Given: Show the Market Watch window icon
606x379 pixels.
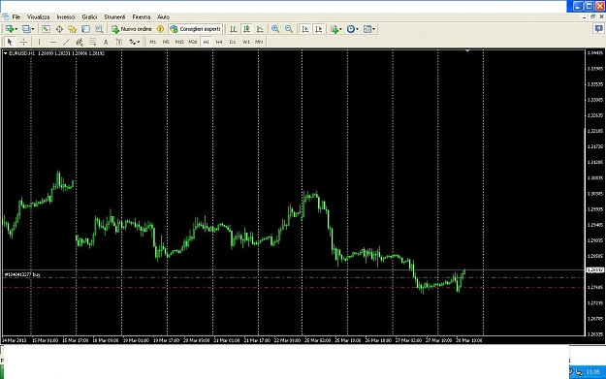Looking at the screenshot, I should (x=46, y=29).
